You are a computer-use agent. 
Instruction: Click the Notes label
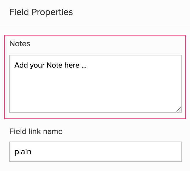(x=20, y=44)
